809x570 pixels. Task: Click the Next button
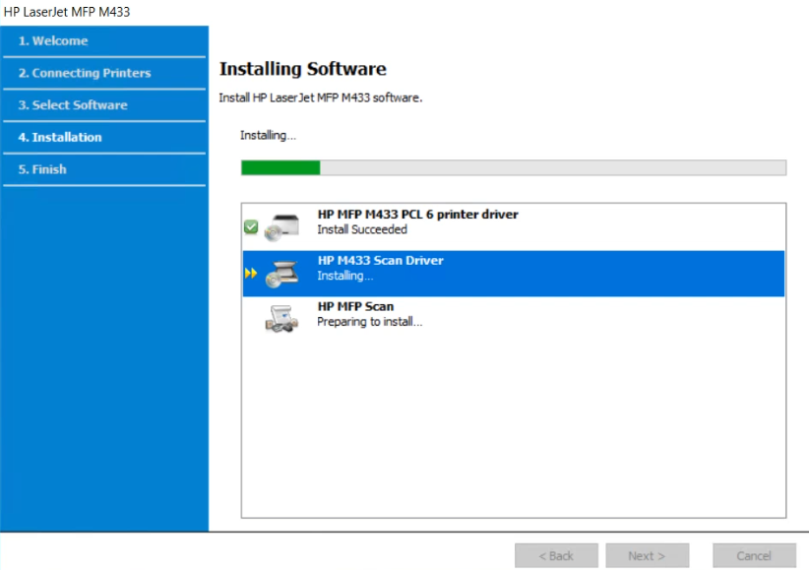(x=647, y=555)
